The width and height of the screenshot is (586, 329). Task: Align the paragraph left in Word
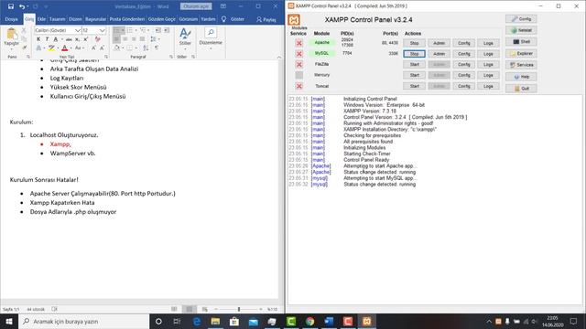coord(116,39)
